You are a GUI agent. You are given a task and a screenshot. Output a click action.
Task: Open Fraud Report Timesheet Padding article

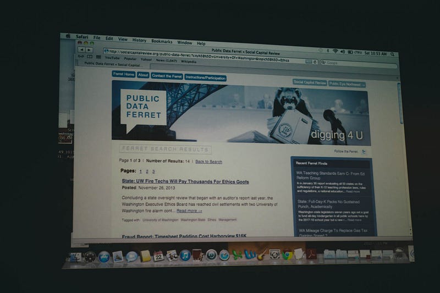click(x=184, y=236)
